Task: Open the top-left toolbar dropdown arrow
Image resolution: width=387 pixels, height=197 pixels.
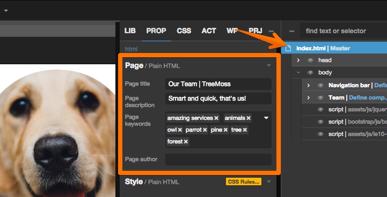Action: tap(6, 11)
